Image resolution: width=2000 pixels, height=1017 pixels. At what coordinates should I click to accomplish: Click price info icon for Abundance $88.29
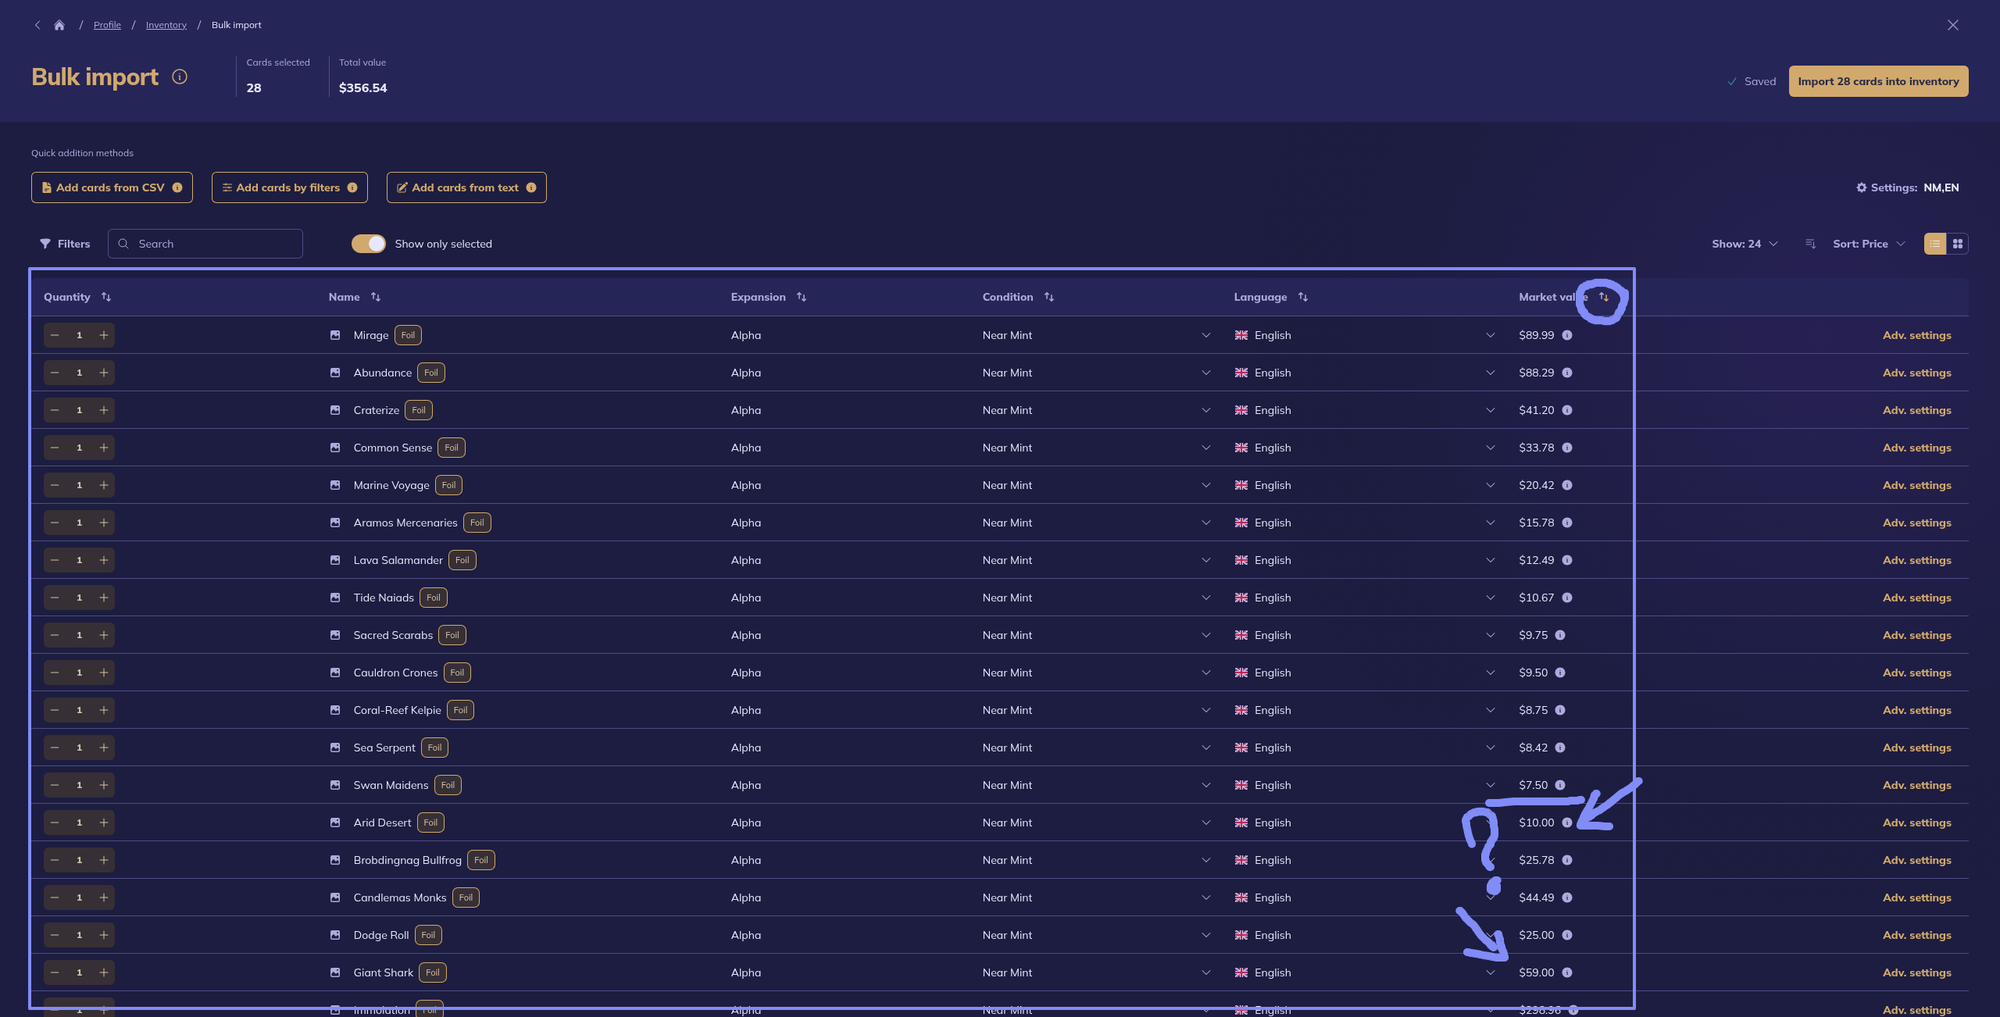1566,373
